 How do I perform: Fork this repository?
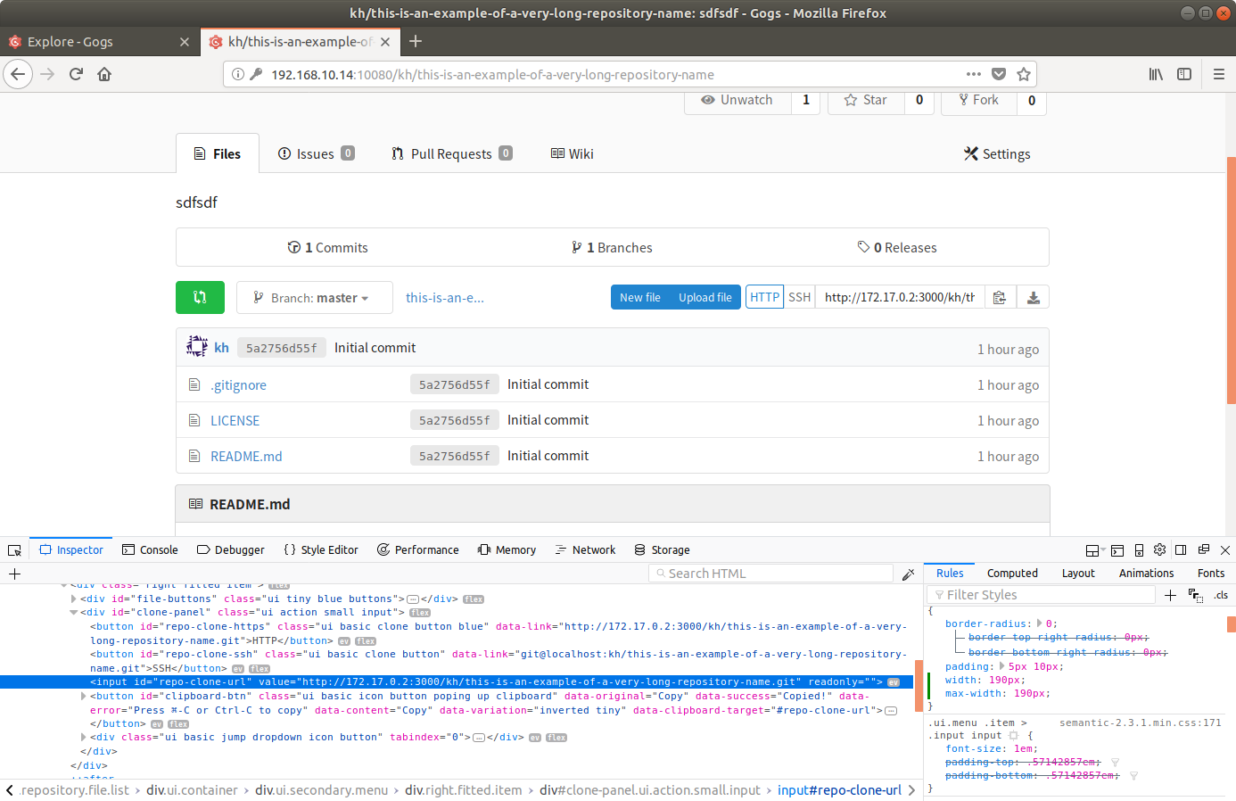click(x=979, y=100)
